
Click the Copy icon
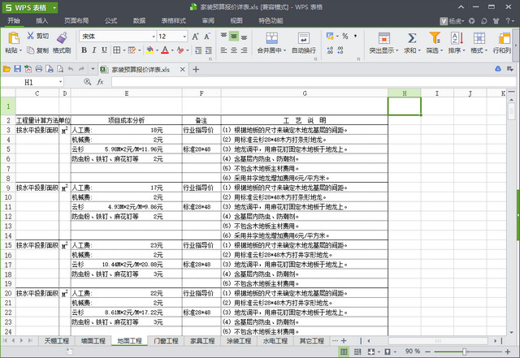[x=31, y=50]
